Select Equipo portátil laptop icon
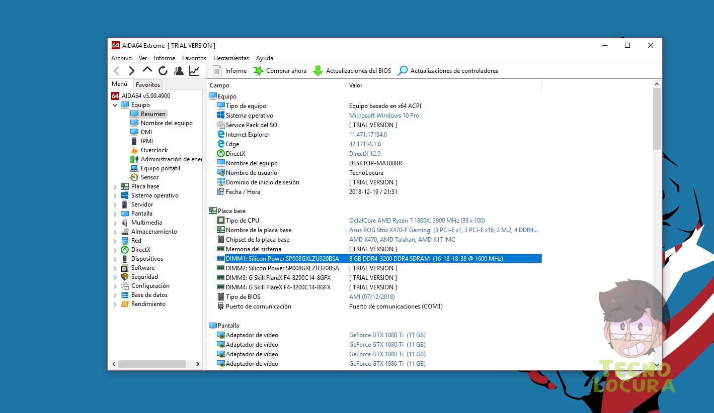714x413 pixels. click(x=134, y=168)
